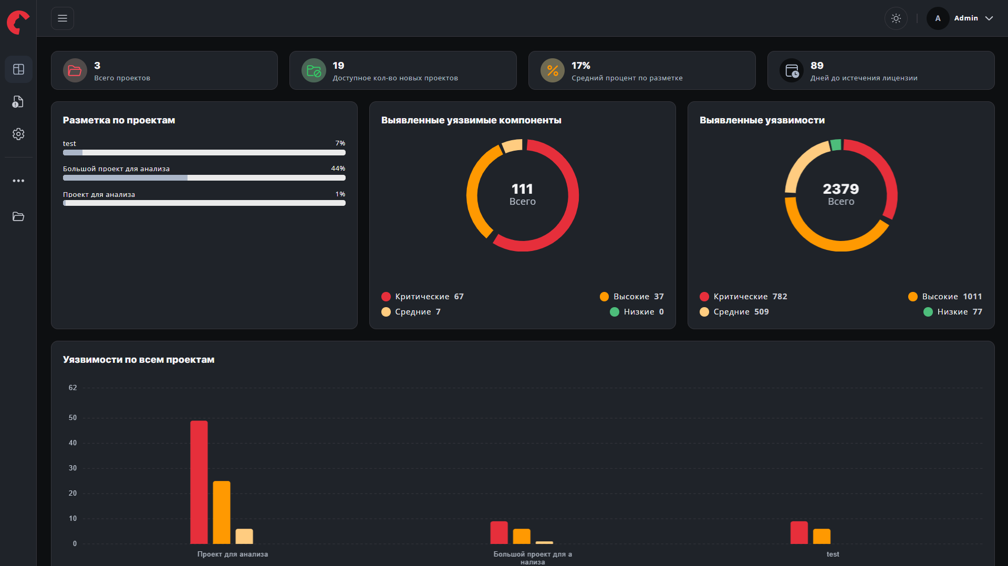Image resolution: width=1008 pixels, height=566 pixels.
Task: Open the dashboard icon in sidebar
Action: point(18,69)
